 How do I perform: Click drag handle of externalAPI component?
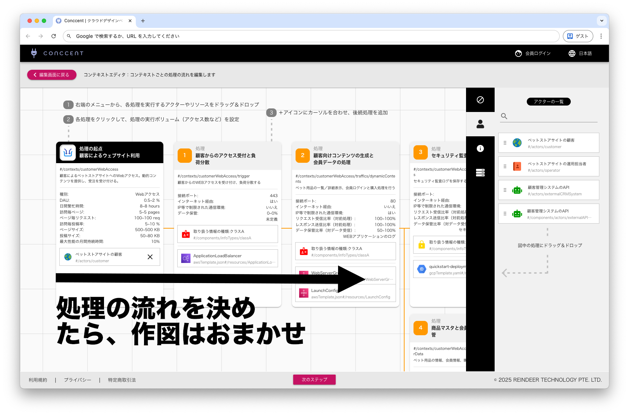click(x=505, y=214)
